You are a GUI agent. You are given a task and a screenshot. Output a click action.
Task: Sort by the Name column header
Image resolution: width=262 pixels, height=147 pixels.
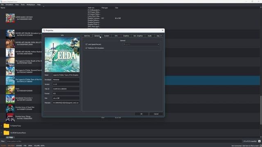click(3, 8)
